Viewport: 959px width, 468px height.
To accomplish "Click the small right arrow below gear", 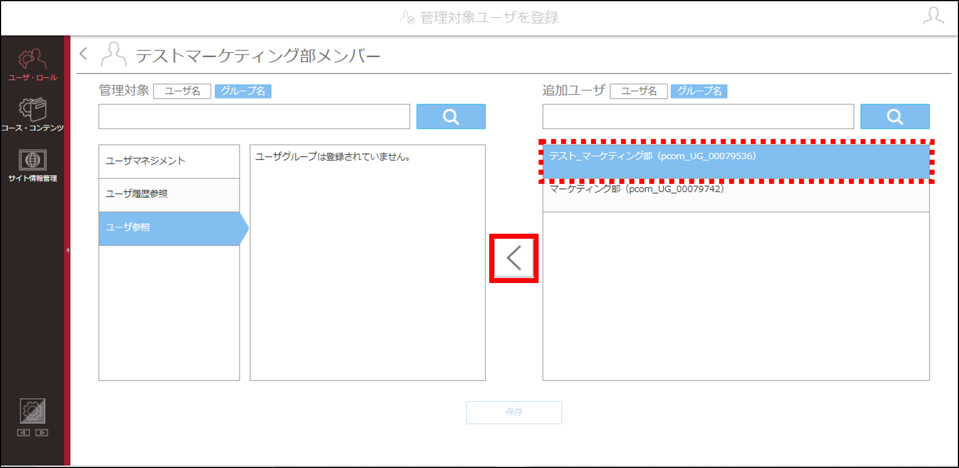I will tap(42, 433).
